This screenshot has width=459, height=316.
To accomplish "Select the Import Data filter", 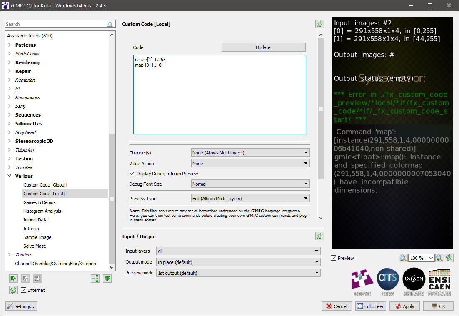I will tap(35, 220).
